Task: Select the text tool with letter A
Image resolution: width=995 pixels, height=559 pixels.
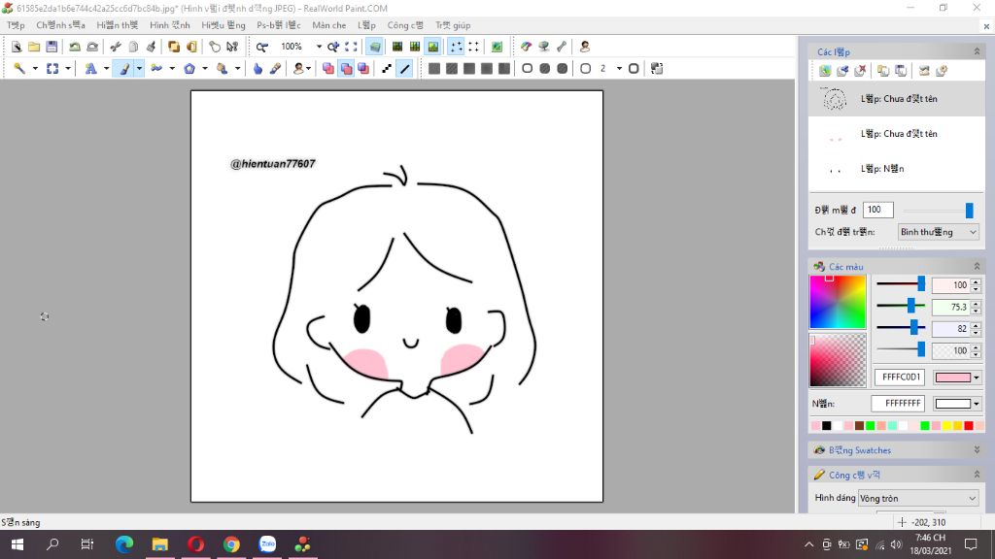Action: (x=90, y=69)
